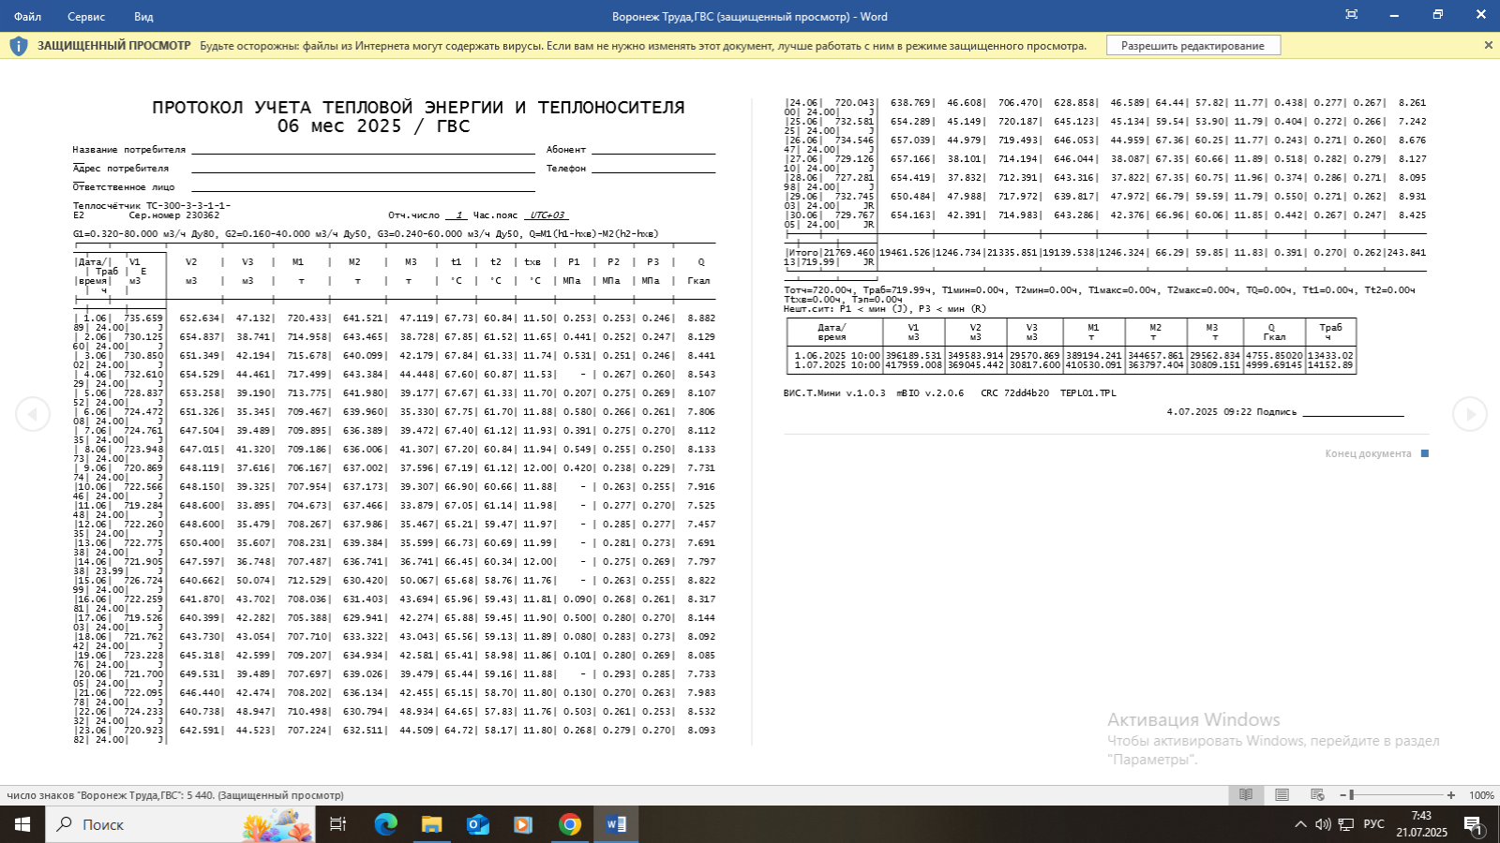Viewport: 1500px width, 843px height.
Task: Click the Адрес потребителя label
Action: (x=121, y=168)
